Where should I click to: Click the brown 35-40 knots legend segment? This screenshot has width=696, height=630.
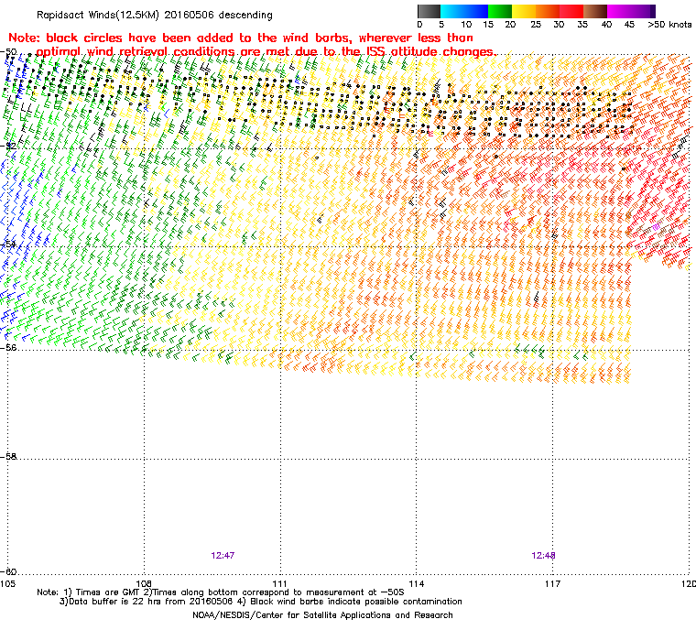click(x=594, y=11)
